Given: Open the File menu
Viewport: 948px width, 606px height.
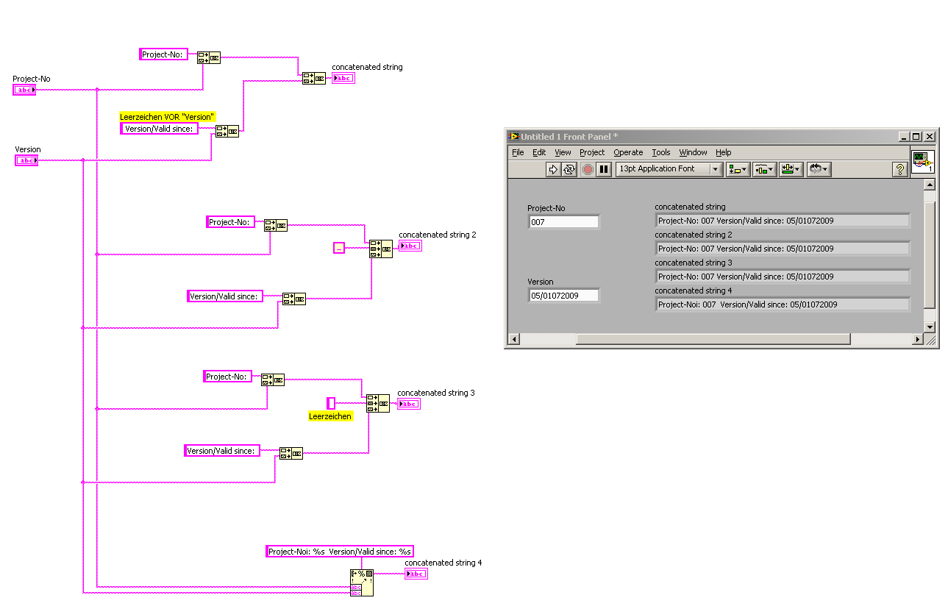Looking at the screenshot, I should point(518,152).
